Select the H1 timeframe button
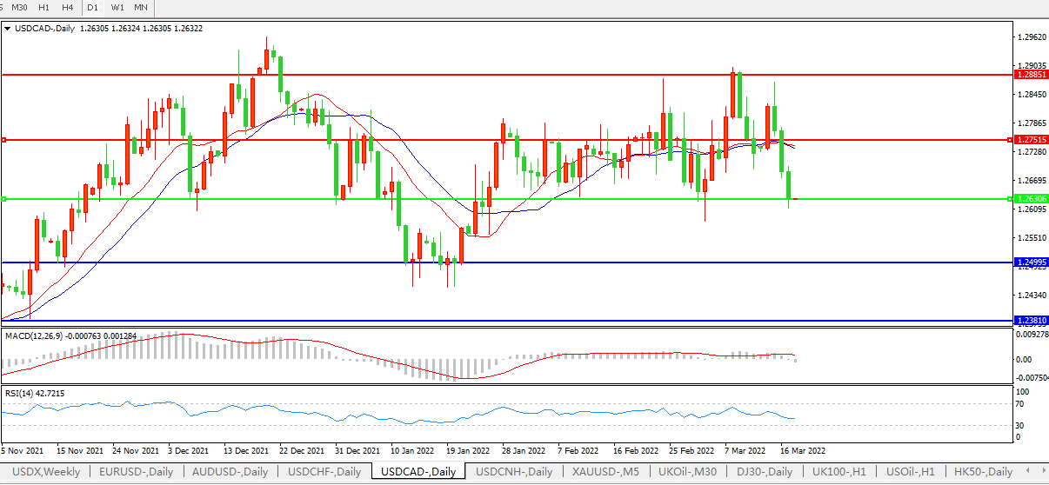 (x=43, y=7)
